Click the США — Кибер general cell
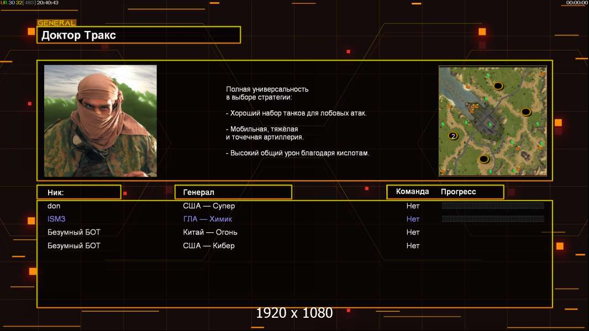This screenshot has width=589, height=331. 208,245
